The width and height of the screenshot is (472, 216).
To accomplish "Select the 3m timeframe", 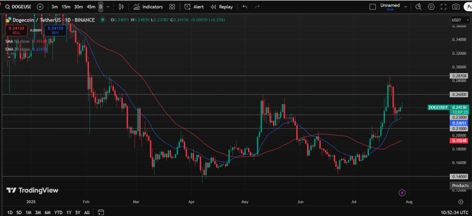I will (54, 6).
